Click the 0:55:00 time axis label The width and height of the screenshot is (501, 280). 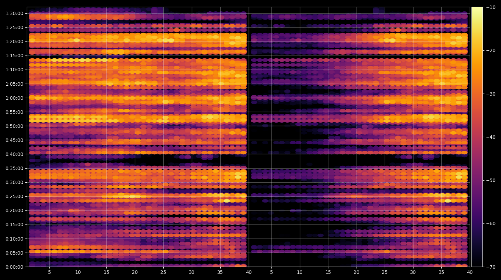(14, 112)
